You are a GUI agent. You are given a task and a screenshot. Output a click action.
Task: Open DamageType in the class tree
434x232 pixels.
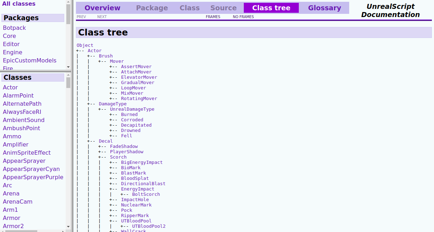[x=112, y=104]
